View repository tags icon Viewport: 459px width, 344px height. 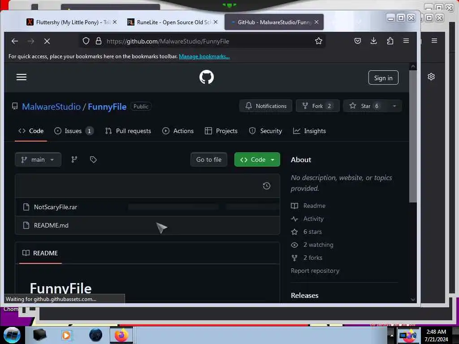pos(93,159)
